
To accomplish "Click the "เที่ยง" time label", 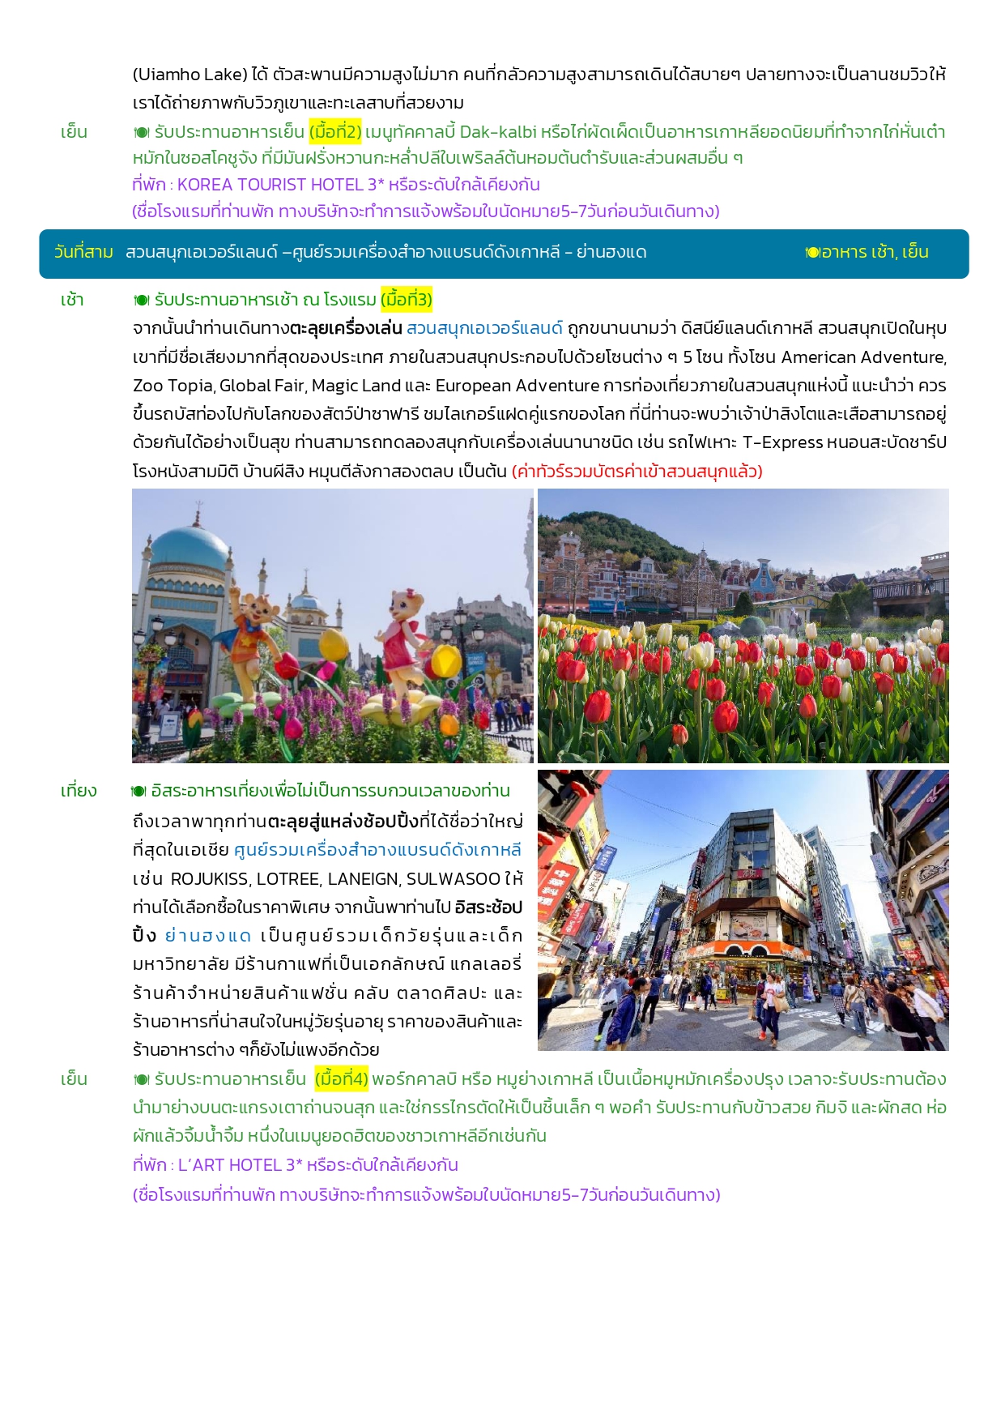I will (79, 791).
